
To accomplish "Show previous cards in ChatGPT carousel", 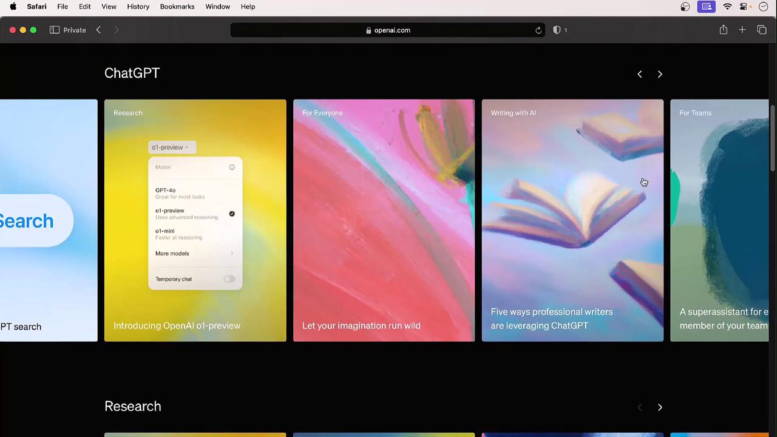I will pyautogui.click(x=639, y=74).
